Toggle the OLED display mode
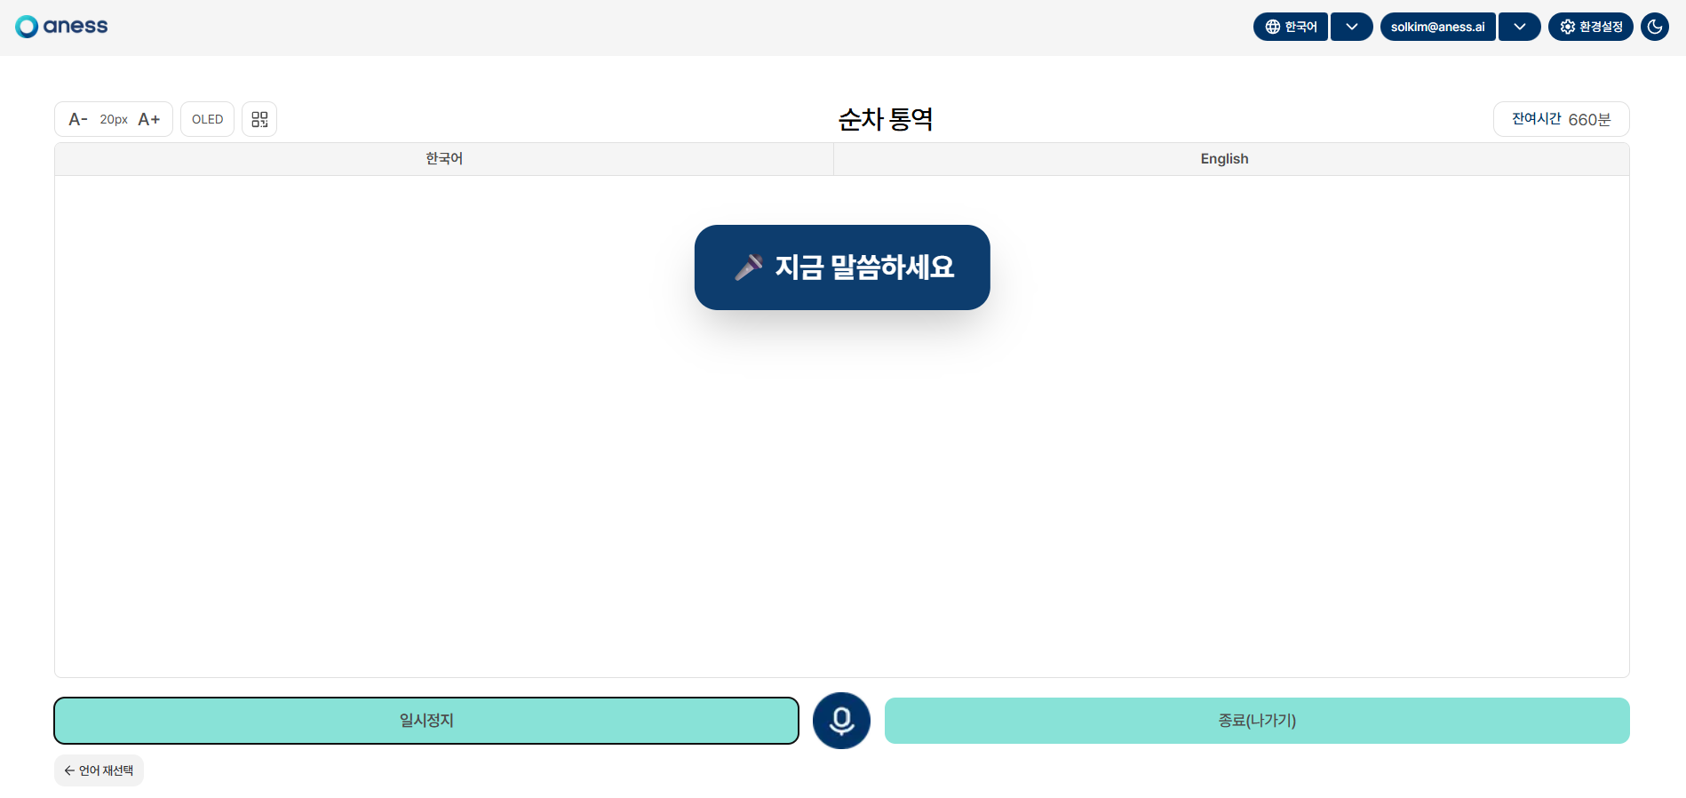The height and width of the screenshot is (798, 1686). point(207,119)
